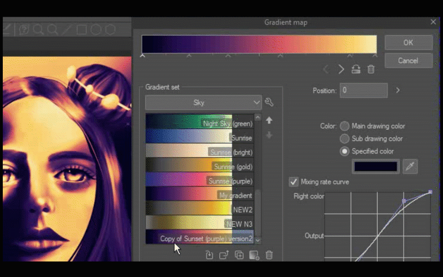Move gradient up in list arrow
The width and height of the screenshot is (443, 277).
[269, 120]
